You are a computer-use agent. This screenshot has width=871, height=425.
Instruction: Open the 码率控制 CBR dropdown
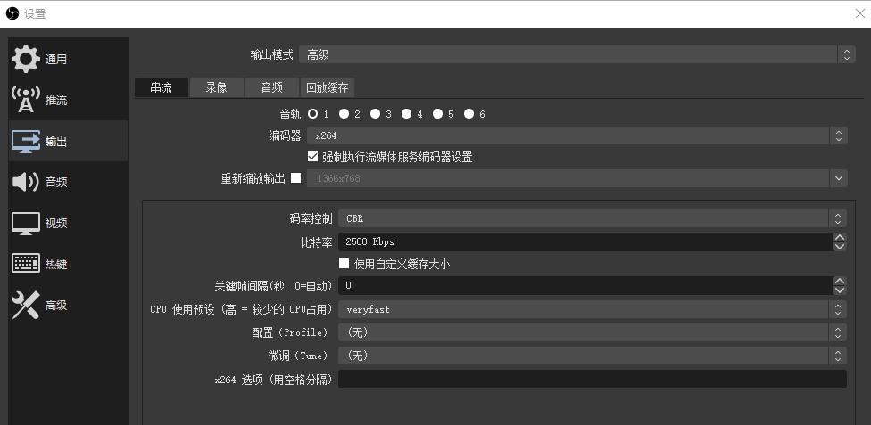593,218
